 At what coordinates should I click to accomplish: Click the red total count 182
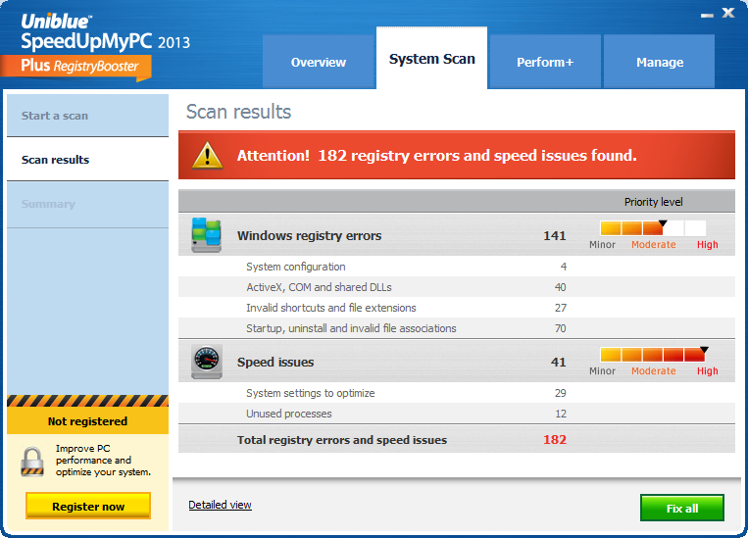[x=554, y=439]
